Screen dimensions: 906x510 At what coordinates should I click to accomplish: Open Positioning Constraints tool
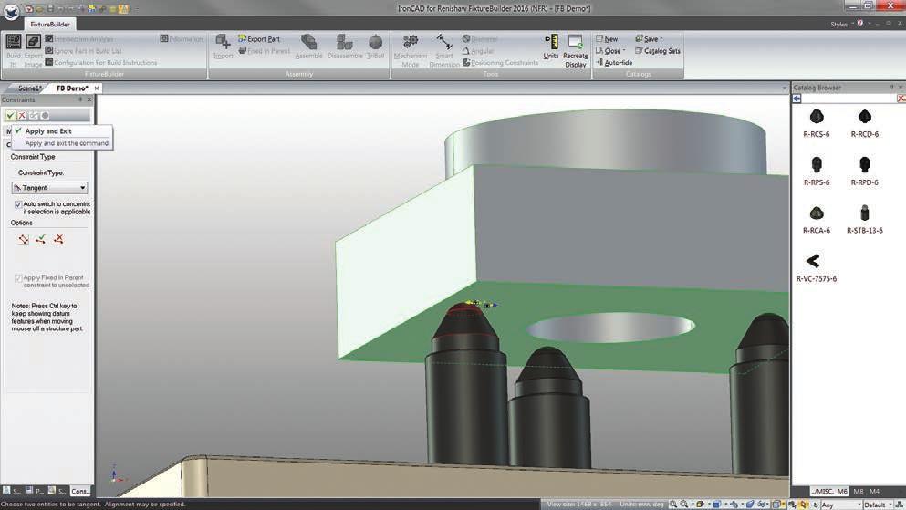[x=500, y=62]
